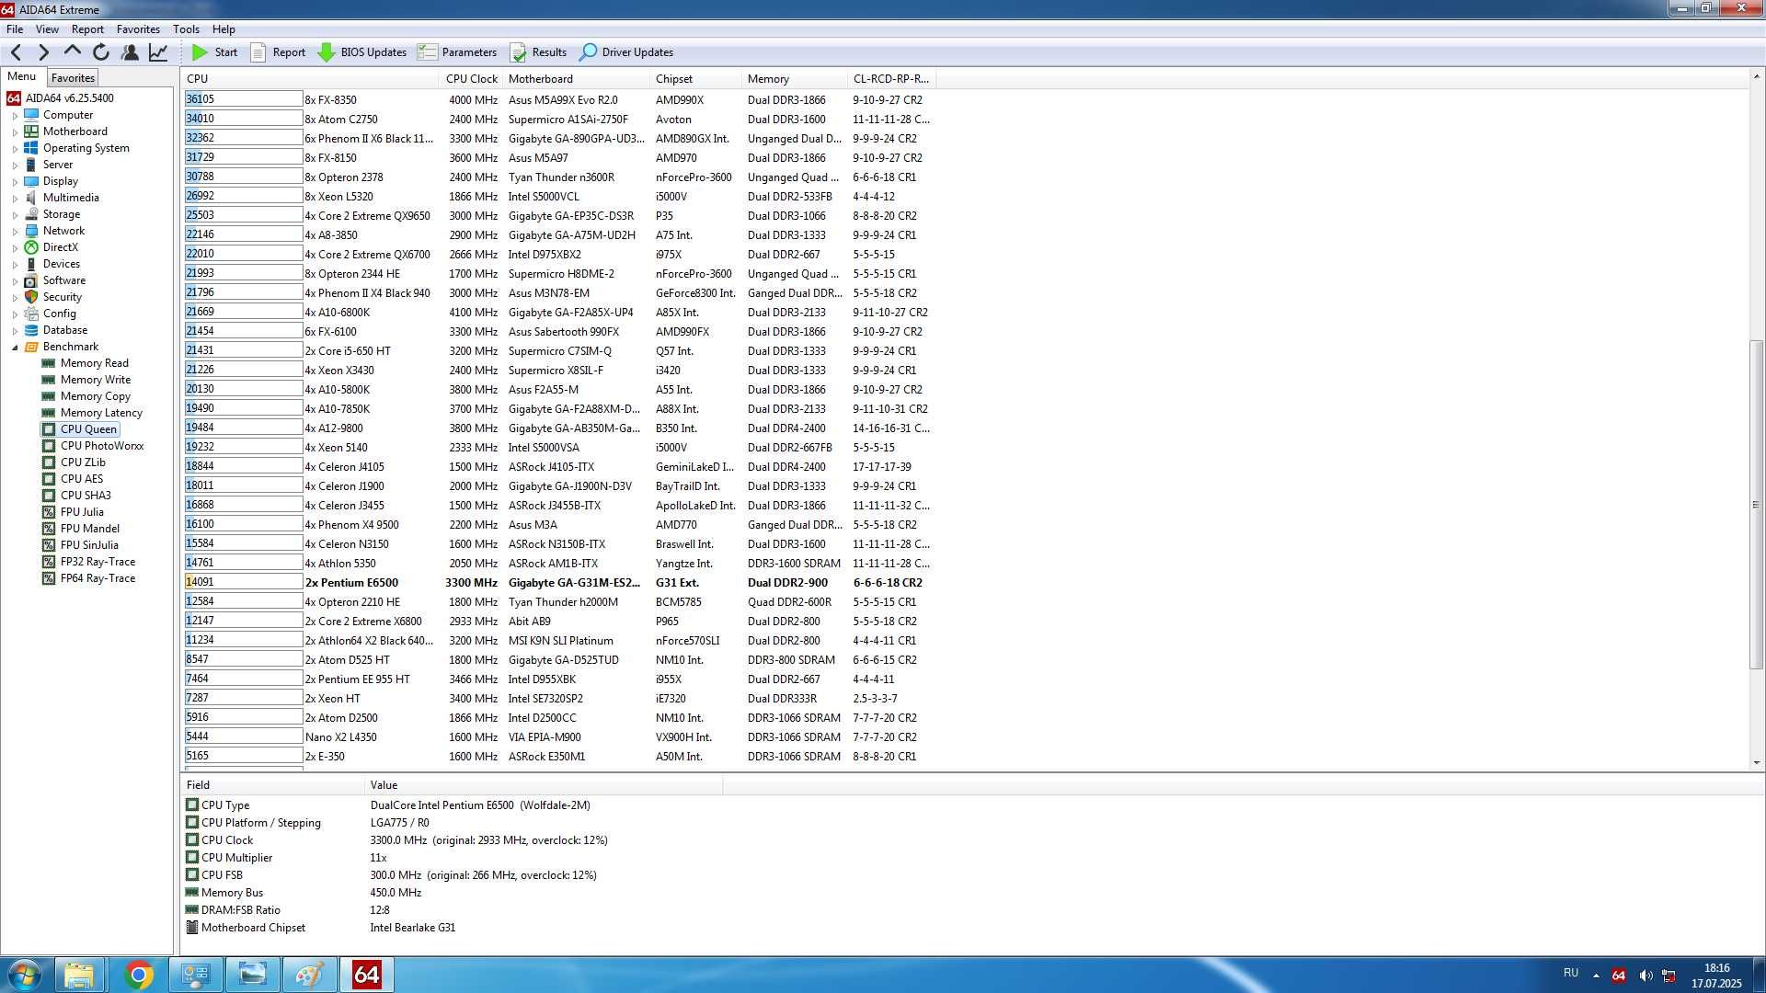
Task: Open the Windows Start button
Action: click(25, 976)
